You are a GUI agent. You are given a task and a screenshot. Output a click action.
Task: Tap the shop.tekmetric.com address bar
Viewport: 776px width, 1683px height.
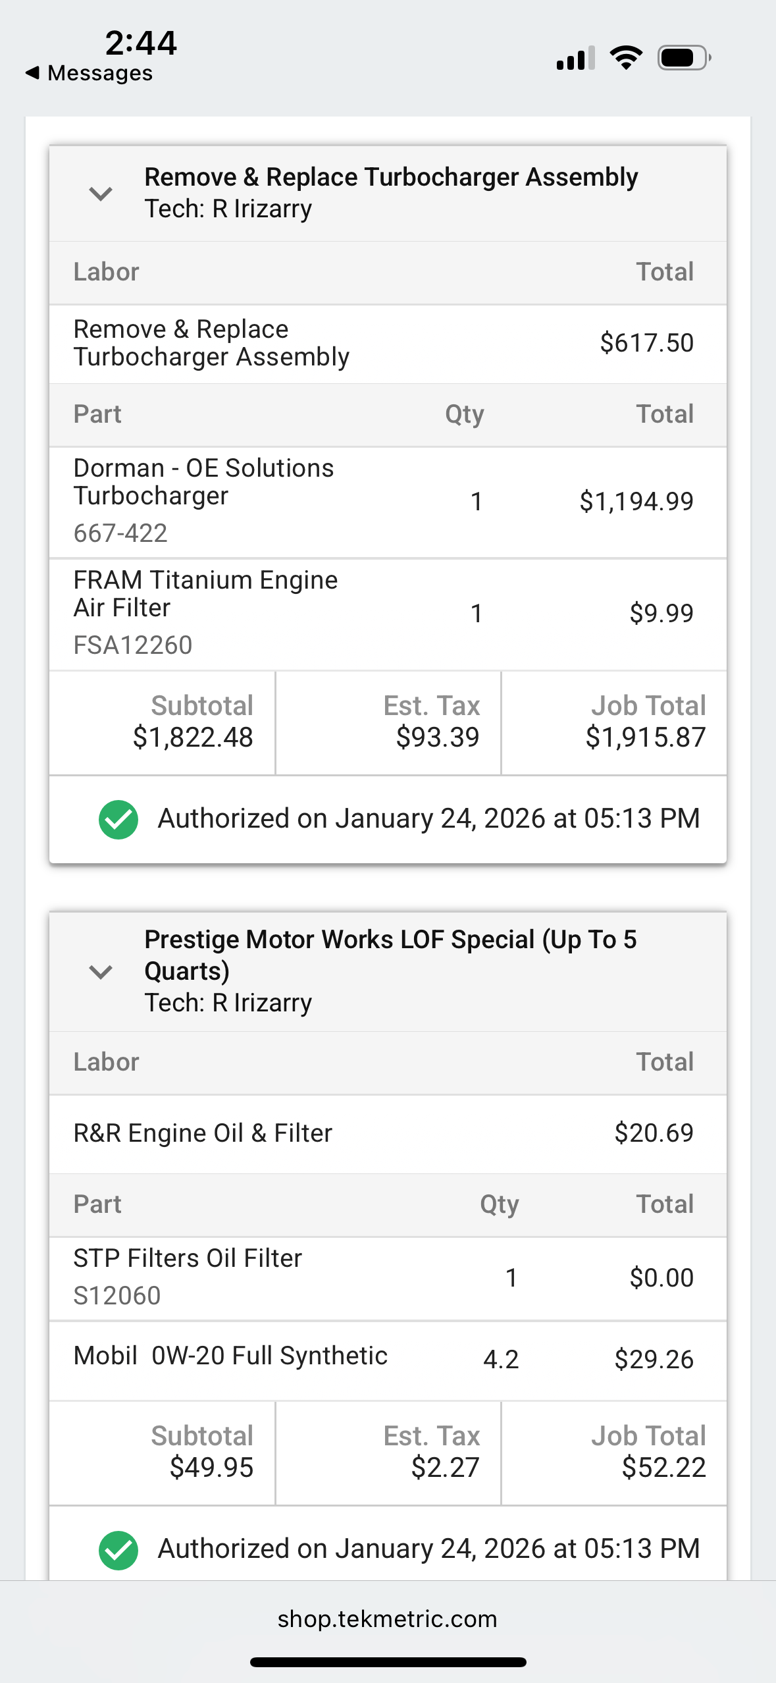click(388, 1618)
